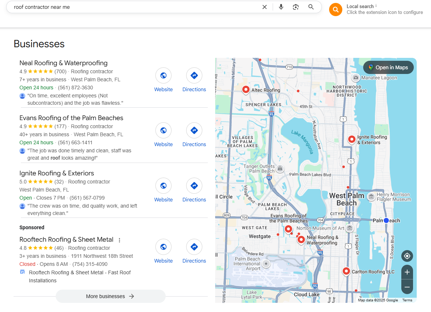Start a voice search with the microphone
Image resolution: width=431 pixels, height=312 pixels.
(281, 7)
